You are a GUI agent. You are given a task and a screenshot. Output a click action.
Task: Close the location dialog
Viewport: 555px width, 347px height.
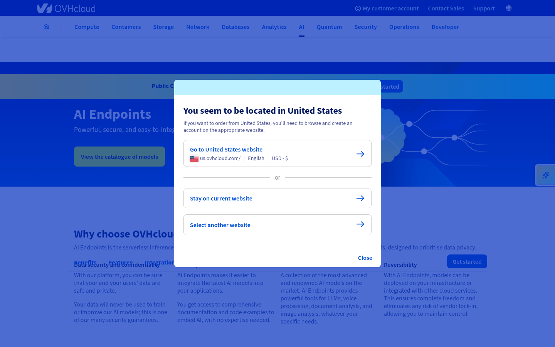click(x=365, y=258)
